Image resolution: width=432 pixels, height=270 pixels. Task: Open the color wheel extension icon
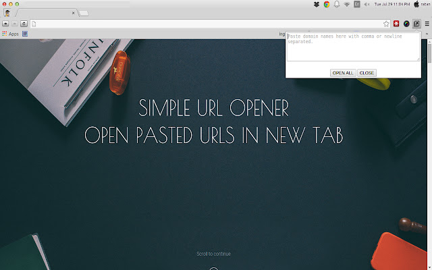pos(406,24)
